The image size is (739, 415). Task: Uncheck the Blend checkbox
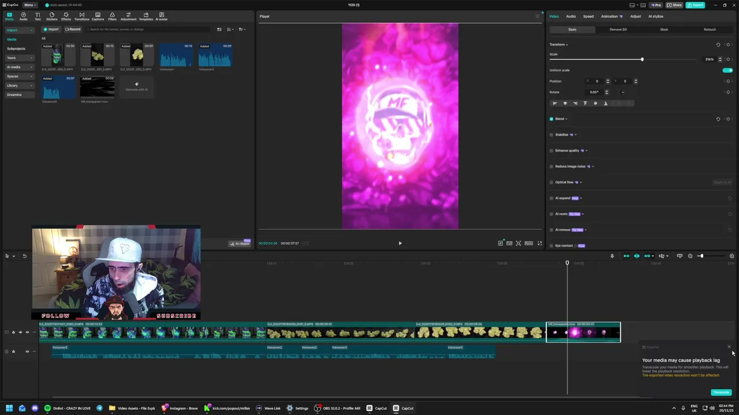[x=551, y=119]
